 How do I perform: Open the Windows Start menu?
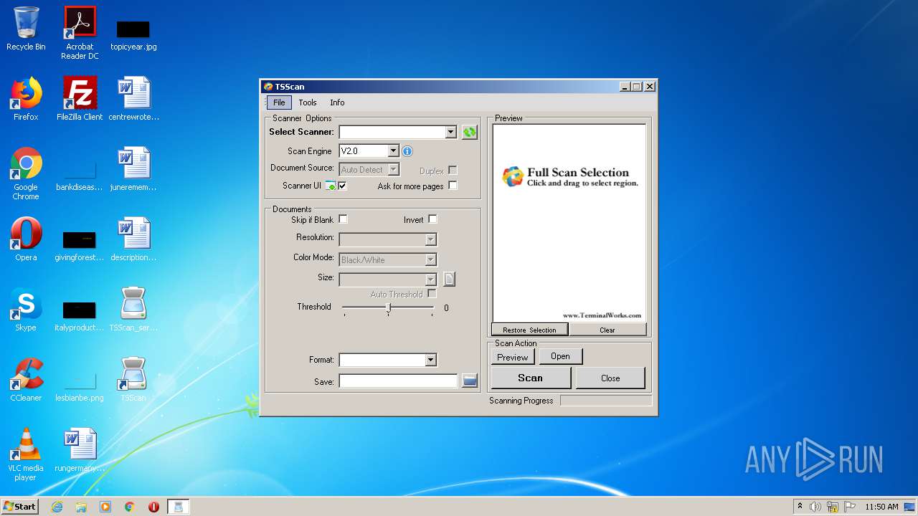(x=19, y=507)
